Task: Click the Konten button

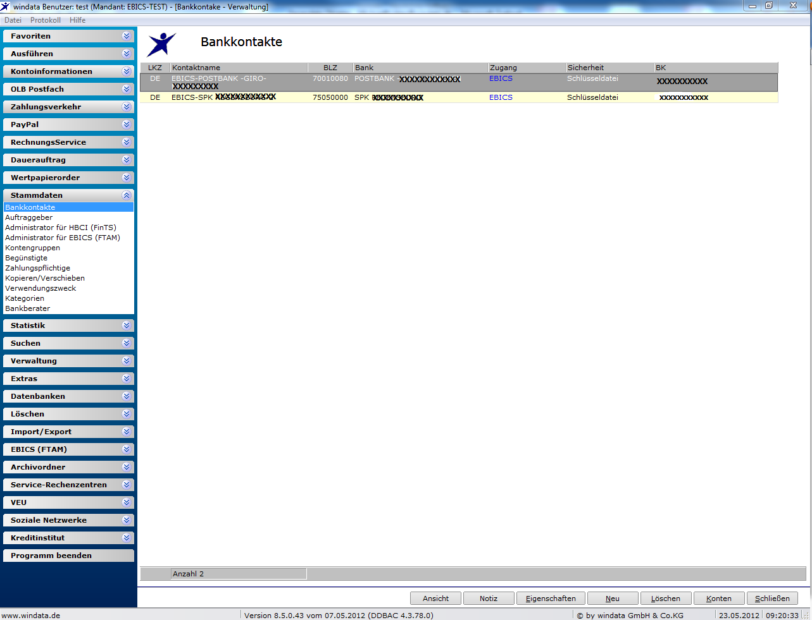Action: click(719, 599)
